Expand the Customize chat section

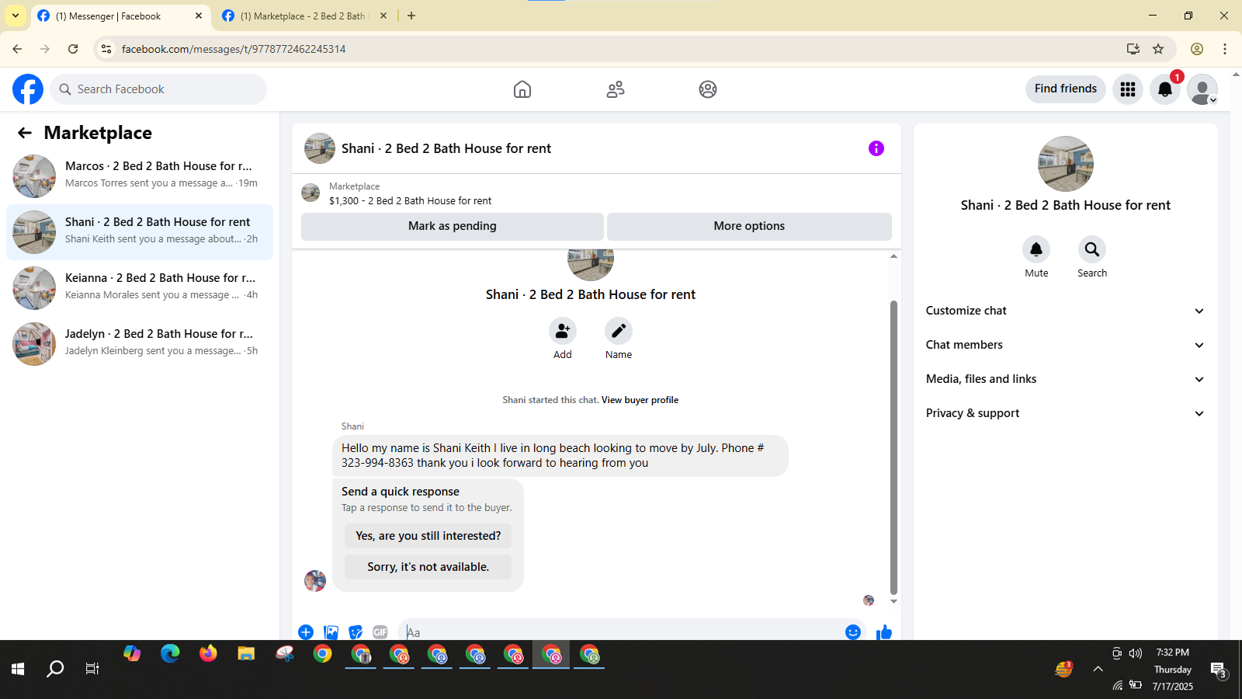(x=1065, y=311)
